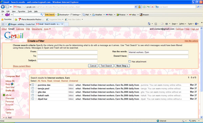Screen dimensions: 203x123
Task: Open the Yahoo toolbar Settings dropdown
Action: pyautogui.click(x=75, y=15)
